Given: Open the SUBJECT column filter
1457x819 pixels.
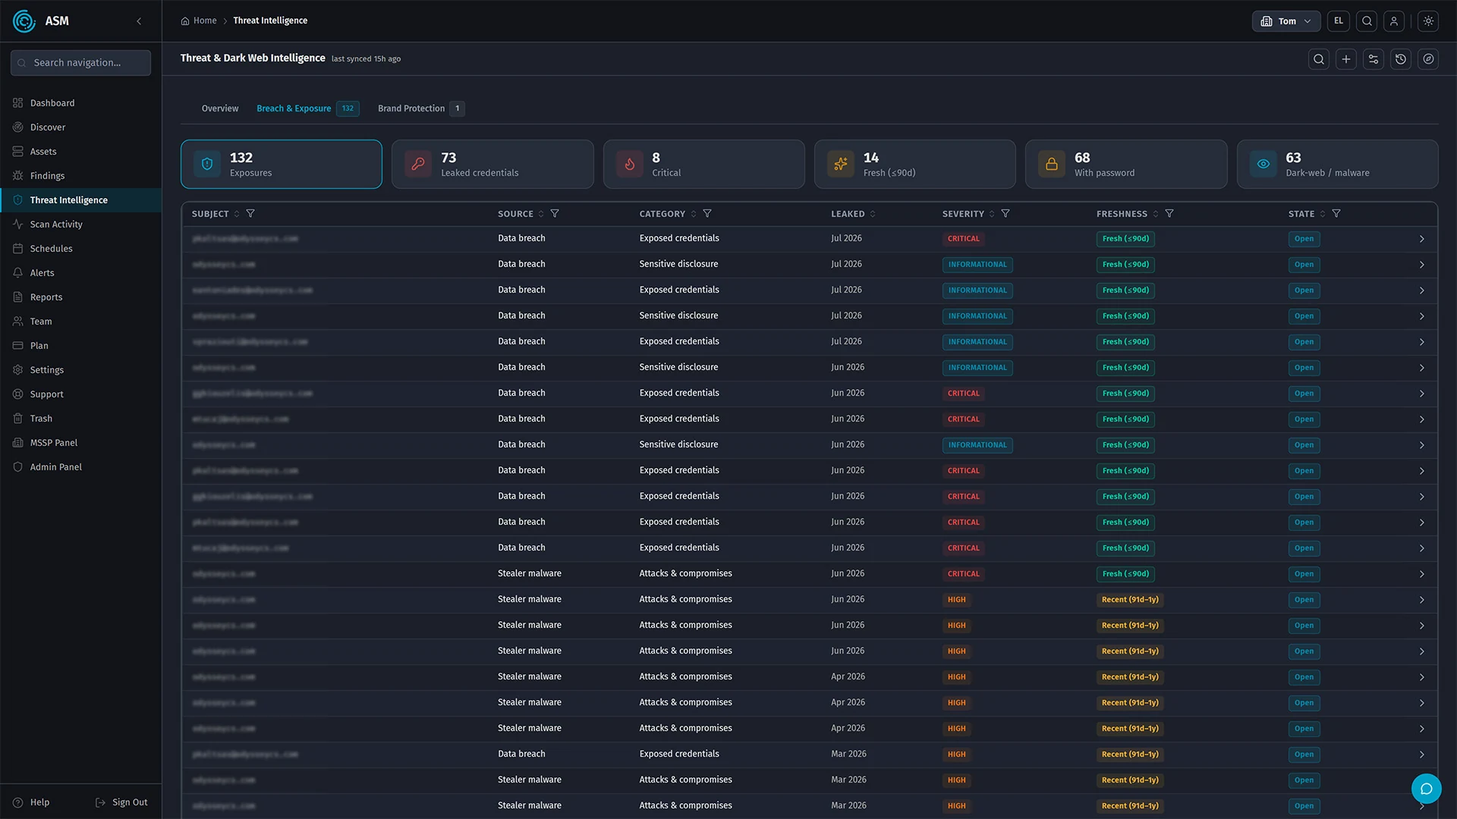Looking at the screenshot, I should click(250, 214).
